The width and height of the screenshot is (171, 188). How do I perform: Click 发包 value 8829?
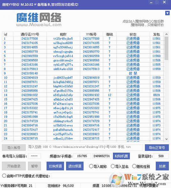pos(157,95)
